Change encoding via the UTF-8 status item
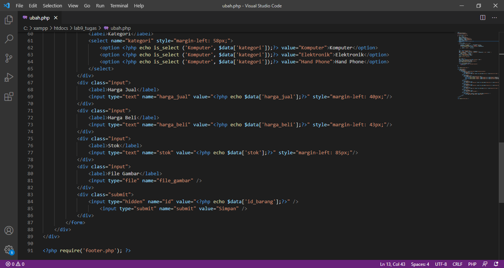 (441, 264)
